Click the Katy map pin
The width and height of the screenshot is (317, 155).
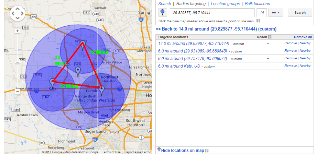tap(52, 83)
